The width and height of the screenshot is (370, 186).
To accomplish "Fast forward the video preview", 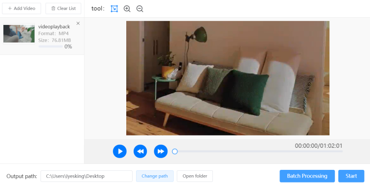I will click(161, 151).
